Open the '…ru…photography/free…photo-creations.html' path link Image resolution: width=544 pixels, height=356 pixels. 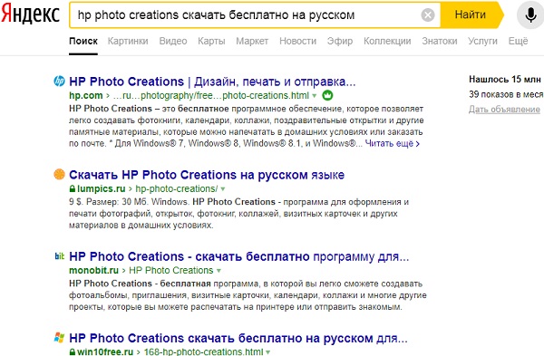pos(211,95)
